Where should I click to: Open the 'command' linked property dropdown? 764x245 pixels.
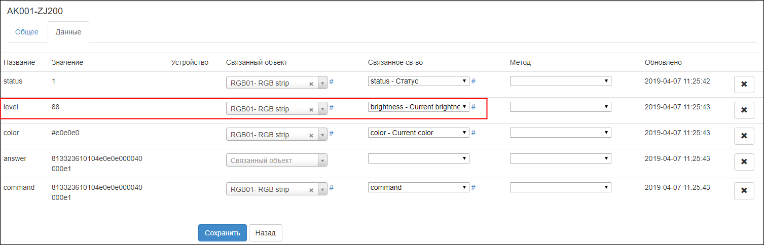coord(418,187)
